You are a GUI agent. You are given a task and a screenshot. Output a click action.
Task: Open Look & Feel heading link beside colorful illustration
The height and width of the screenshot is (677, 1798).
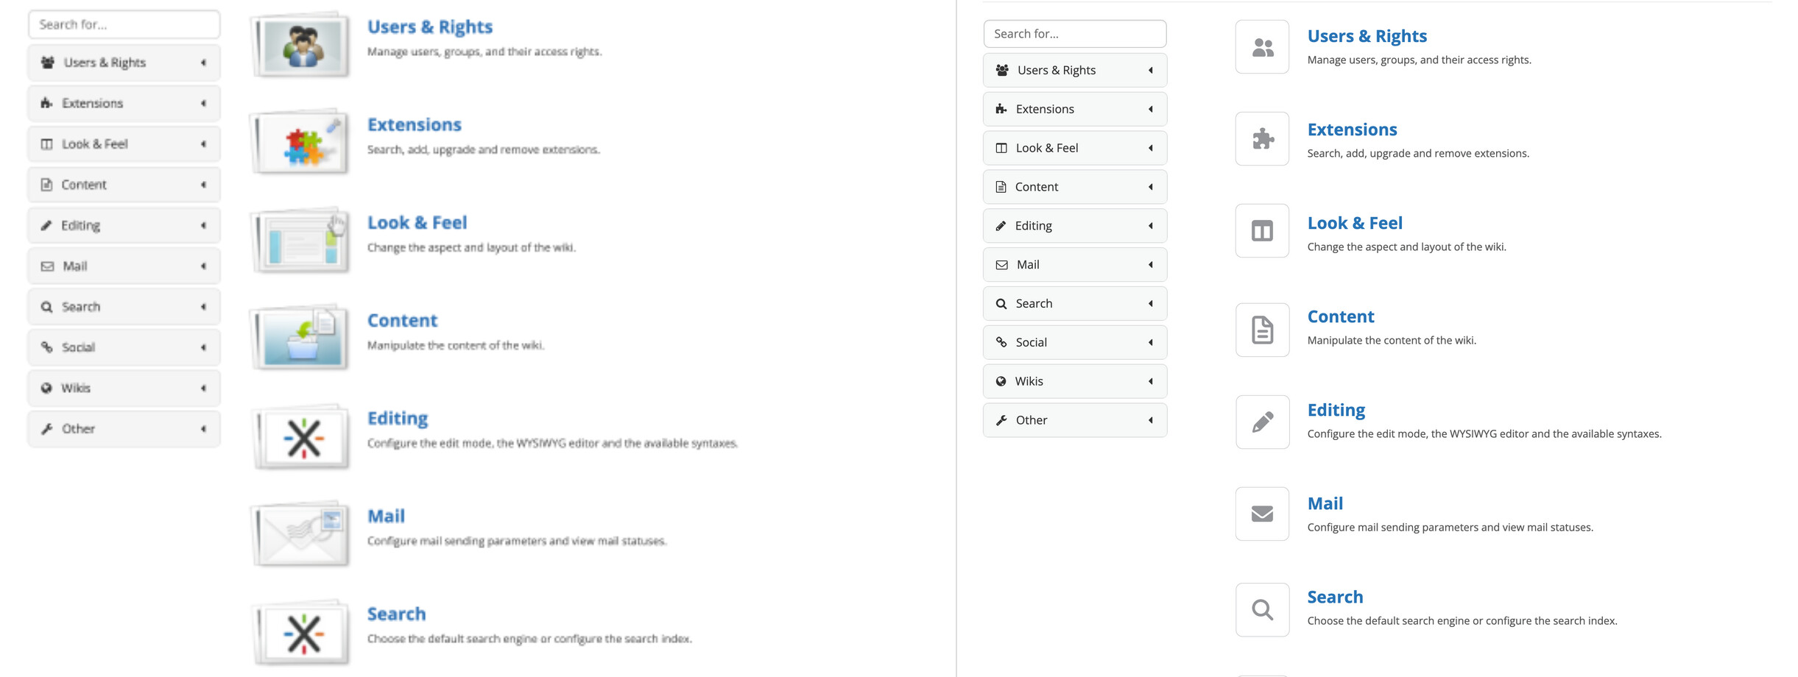(417, 222)
